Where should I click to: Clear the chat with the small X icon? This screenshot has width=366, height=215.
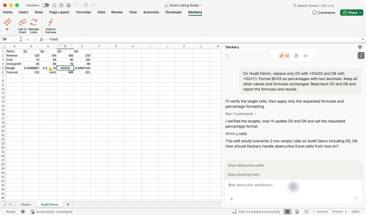coord(232,199)
